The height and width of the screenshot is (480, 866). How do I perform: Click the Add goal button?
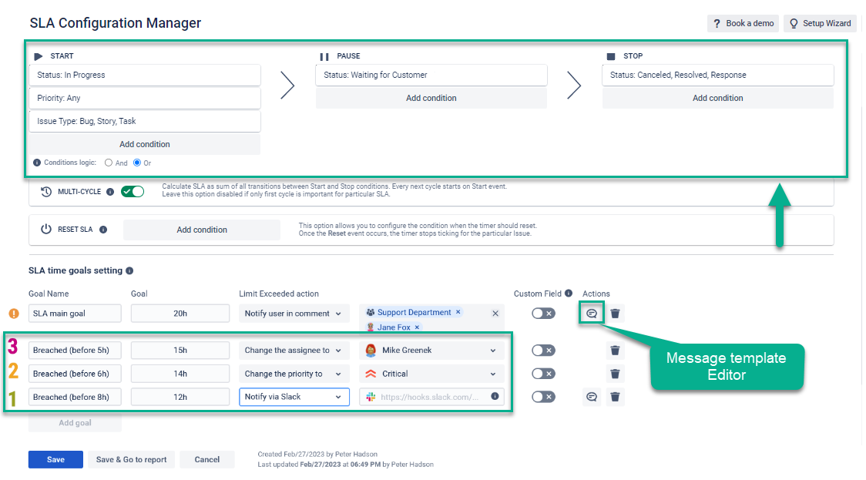[75, 422]
